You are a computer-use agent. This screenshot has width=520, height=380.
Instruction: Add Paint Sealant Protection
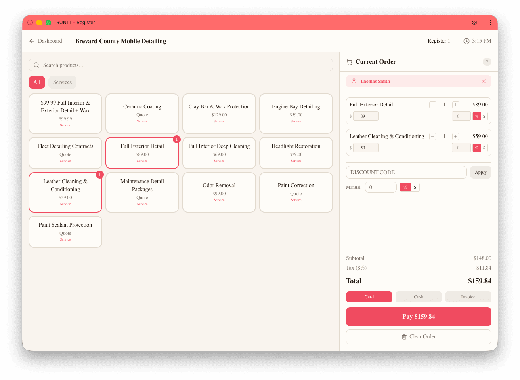65,232
